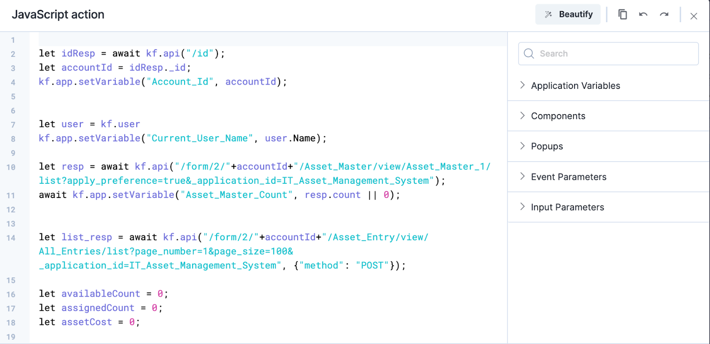The image size is (710, 344).
Task: Close the JavaScript action editor
Action: click(x=694, y=16)
